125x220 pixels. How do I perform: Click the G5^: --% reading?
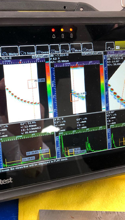pyautogui.click(x=112, y=115)
